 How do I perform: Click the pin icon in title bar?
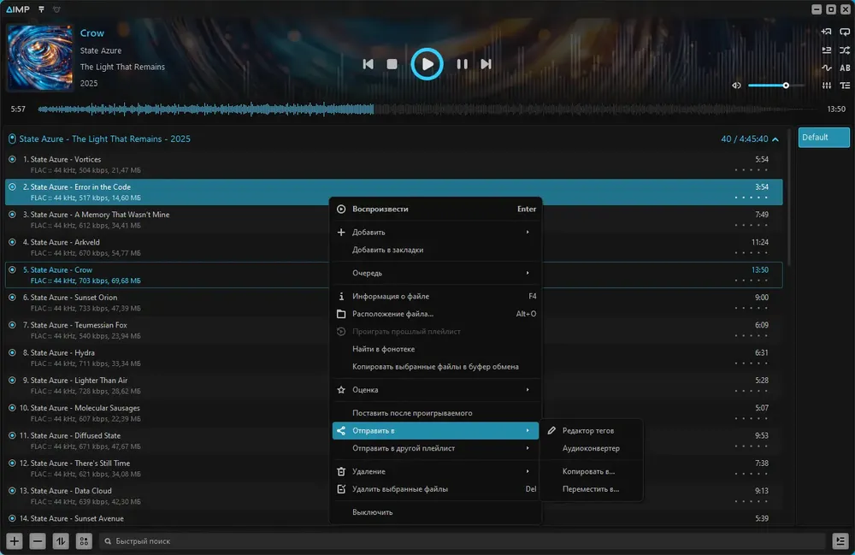[41, 9]
